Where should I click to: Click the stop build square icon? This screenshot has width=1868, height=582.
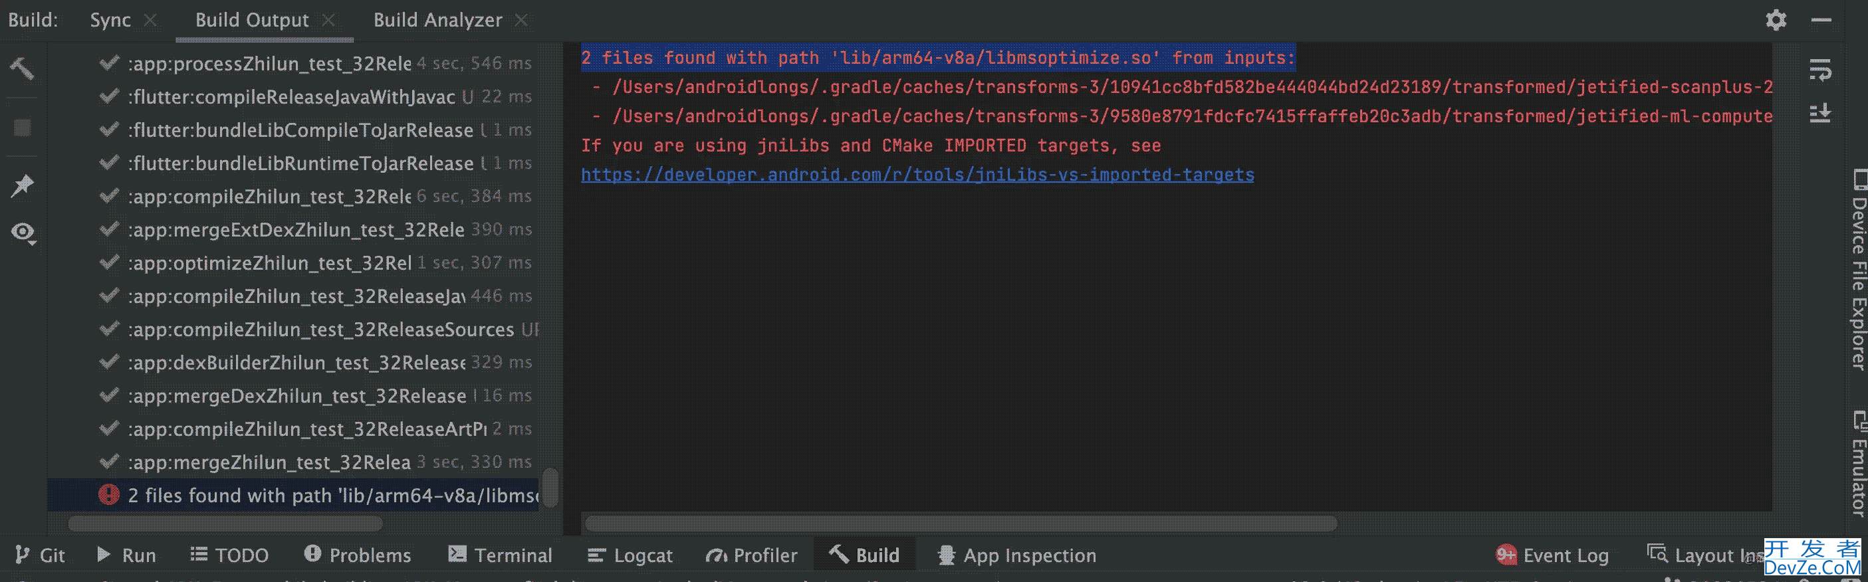pos(22,128)
